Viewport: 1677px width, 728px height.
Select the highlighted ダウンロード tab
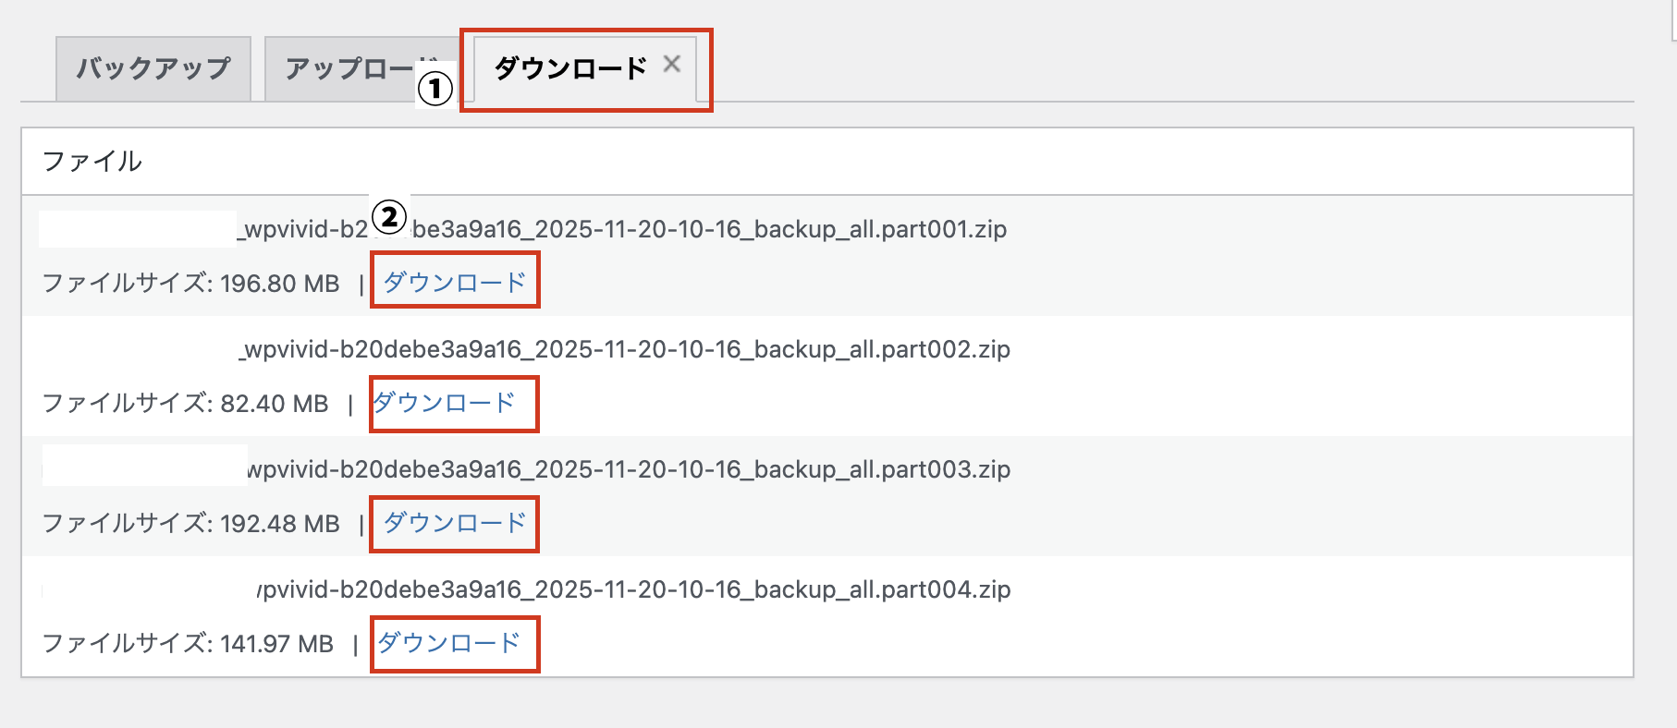(570, 66)
